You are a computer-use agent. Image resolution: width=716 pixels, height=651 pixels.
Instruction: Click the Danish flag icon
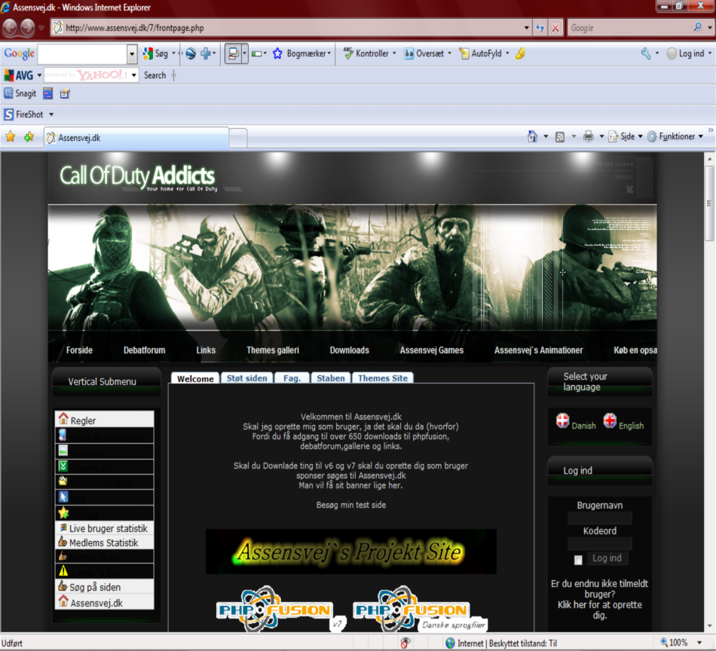coord(562,420)
